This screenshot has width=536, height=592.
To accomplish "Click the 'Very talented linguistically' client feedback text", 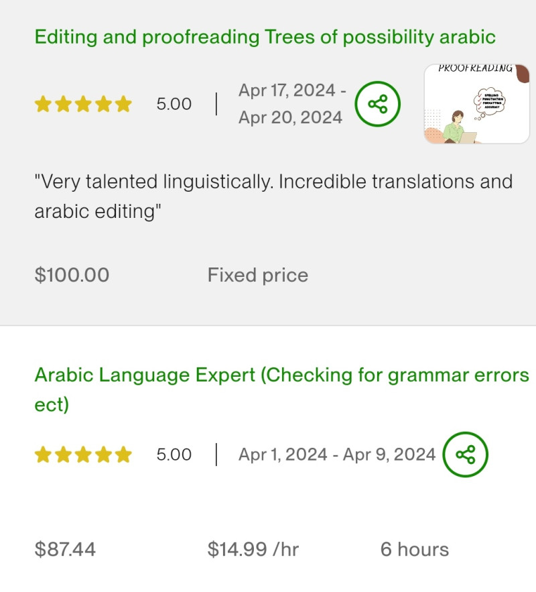I will [273, 196].
